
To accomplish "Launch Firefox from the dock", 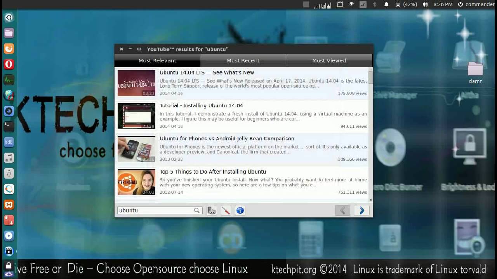I will pos(9,48).
